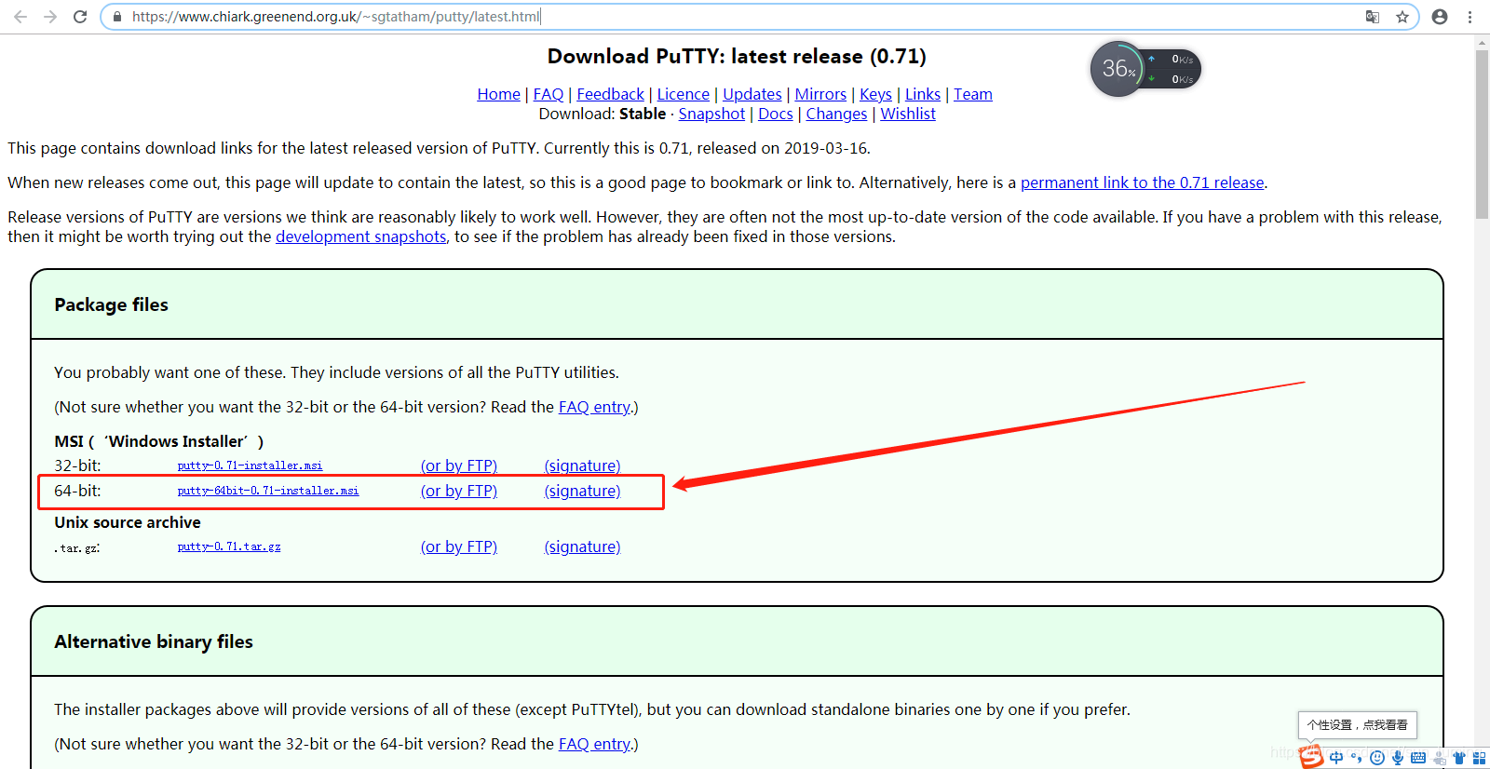
Task: Go back using the browser back arrow
Action: coord(20,17)
